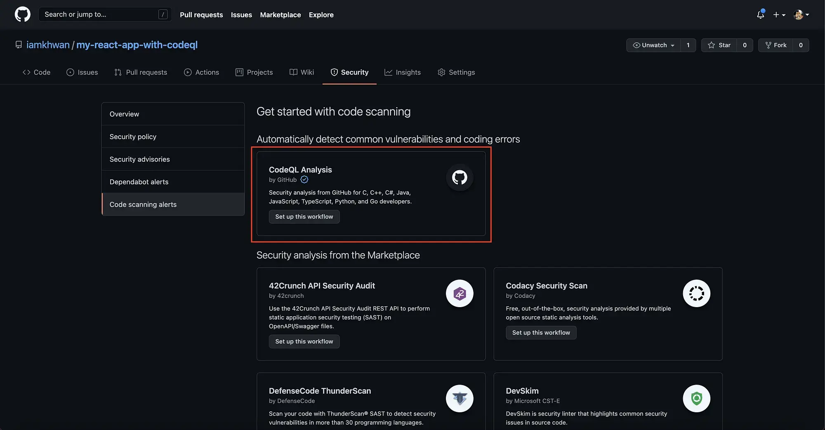The width and height of the screenshot is (825, 430).
Task: Star the repository
Action: (x=719, y=45)
